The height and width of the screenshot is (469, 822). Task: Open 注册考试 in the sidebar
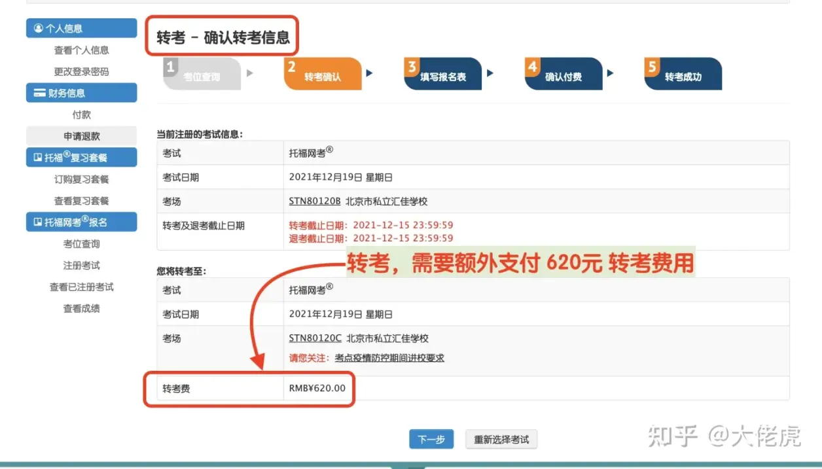pos(82,266)
